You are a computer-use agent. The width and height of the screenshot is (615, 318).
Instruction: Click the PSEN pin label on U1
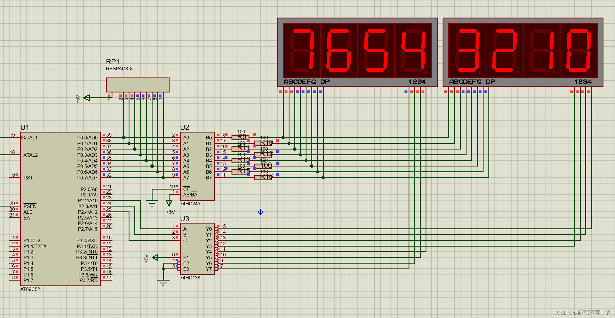pos(30,206)
